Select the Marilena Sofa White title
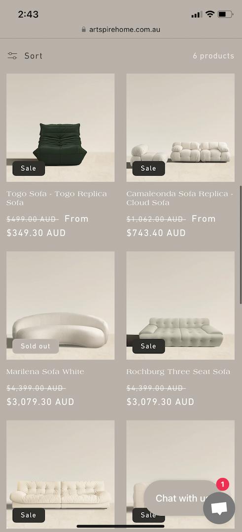 (45, 372)
